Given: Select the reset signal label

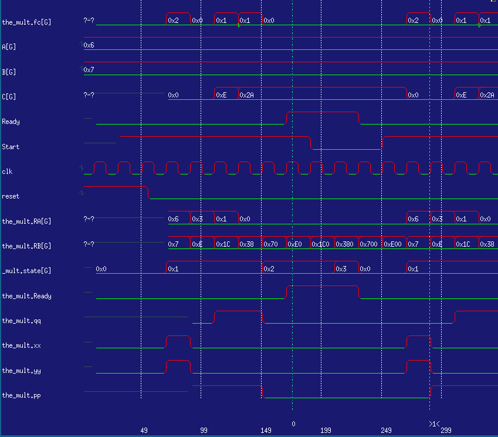Looking at the screenshot, I should [x=11, y=196].
